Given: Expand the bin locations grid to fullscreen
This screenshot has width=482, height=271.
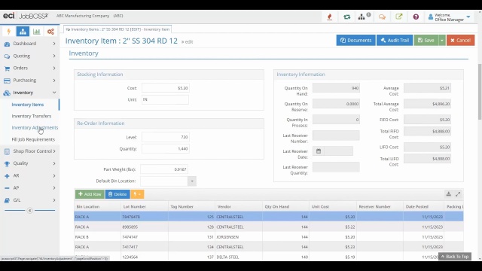Looking at the screenshot, I should [458, 194].
